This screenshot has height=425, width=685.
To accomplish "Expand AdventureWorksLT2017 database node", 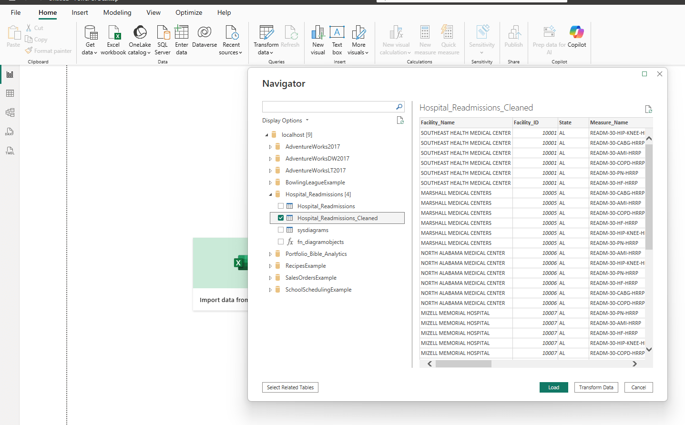I will click(270, 171).
